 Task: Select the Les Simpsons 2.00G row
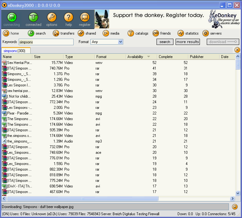coord(118,108)
